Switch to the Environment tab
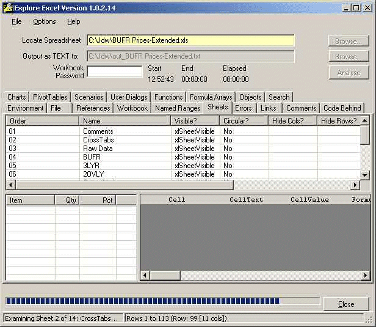The height and width of the screenshot is (327, 376). pos(26,108)
